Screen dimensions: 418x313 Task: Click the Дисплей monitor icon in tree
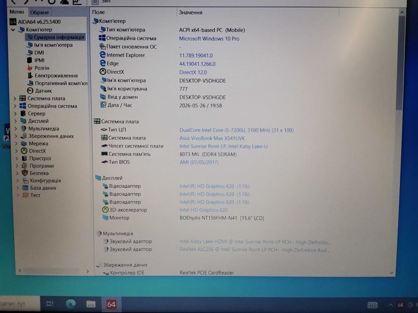point(23,121)
